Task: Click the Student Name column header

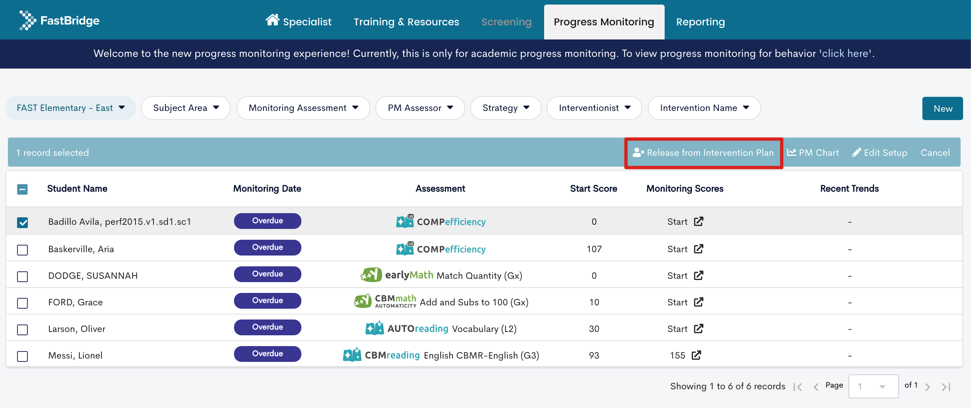Action: click(77, 188)
